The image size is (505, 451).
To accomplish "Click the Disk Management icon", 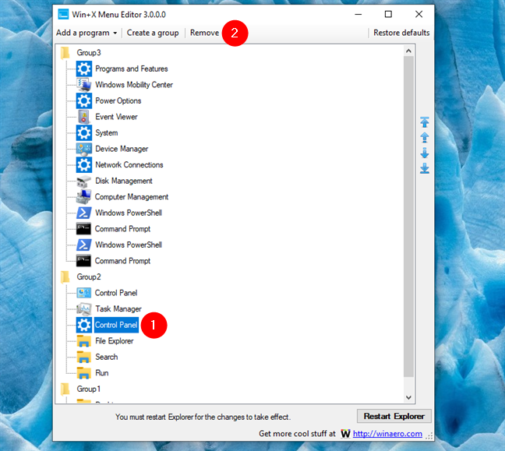I will 83,181.
